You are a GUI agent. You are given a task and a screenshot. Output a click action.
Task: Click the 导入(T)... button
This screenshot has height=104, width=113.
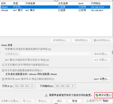pyautogui.click(x=28, y=101)
